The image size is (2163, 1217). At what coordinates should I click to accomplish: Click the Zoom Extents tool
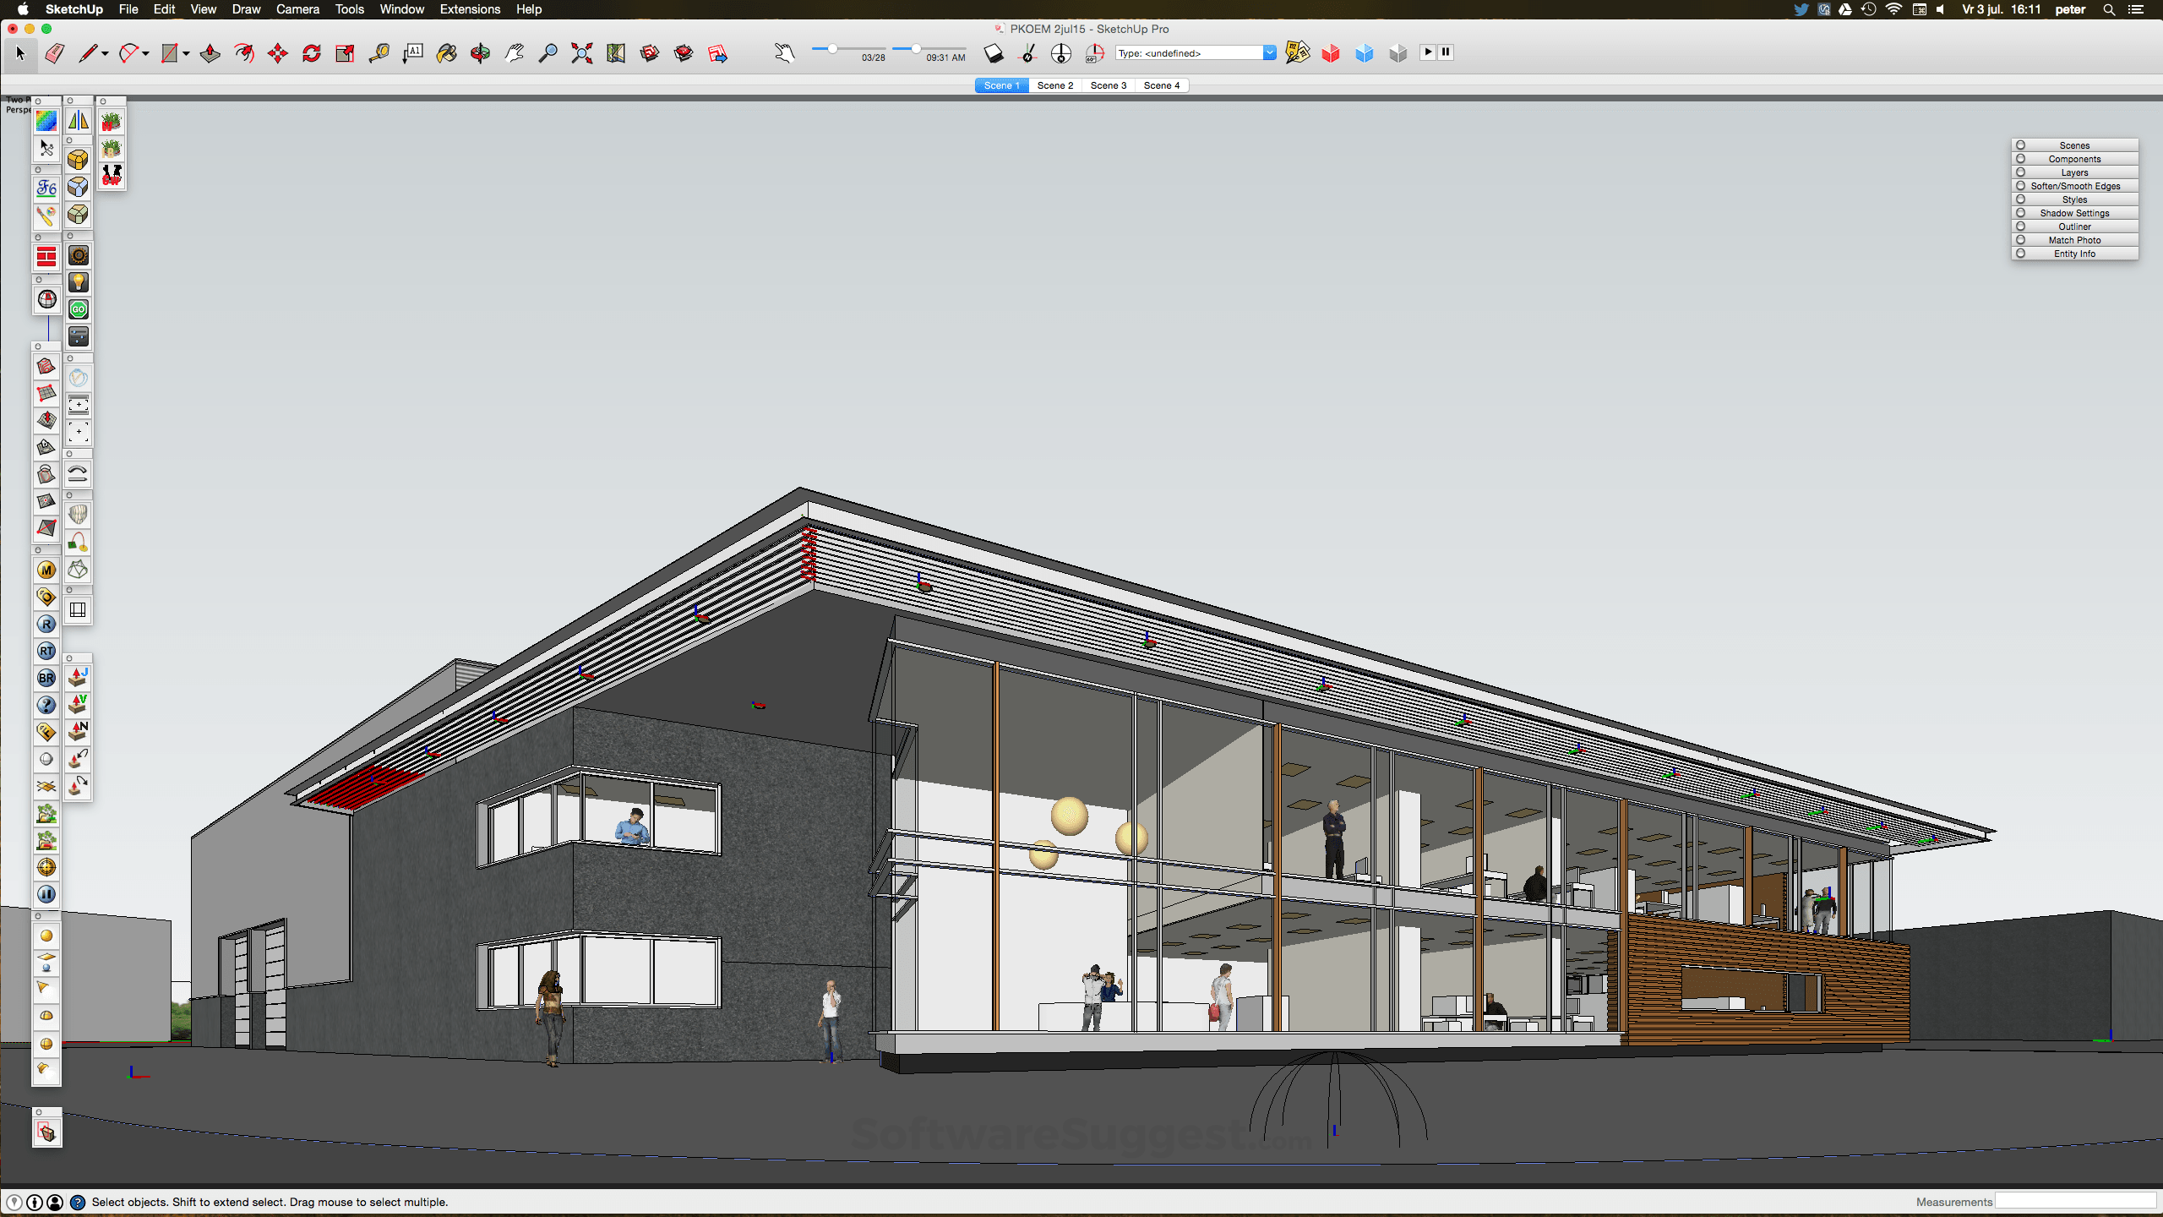click(584, 53)
